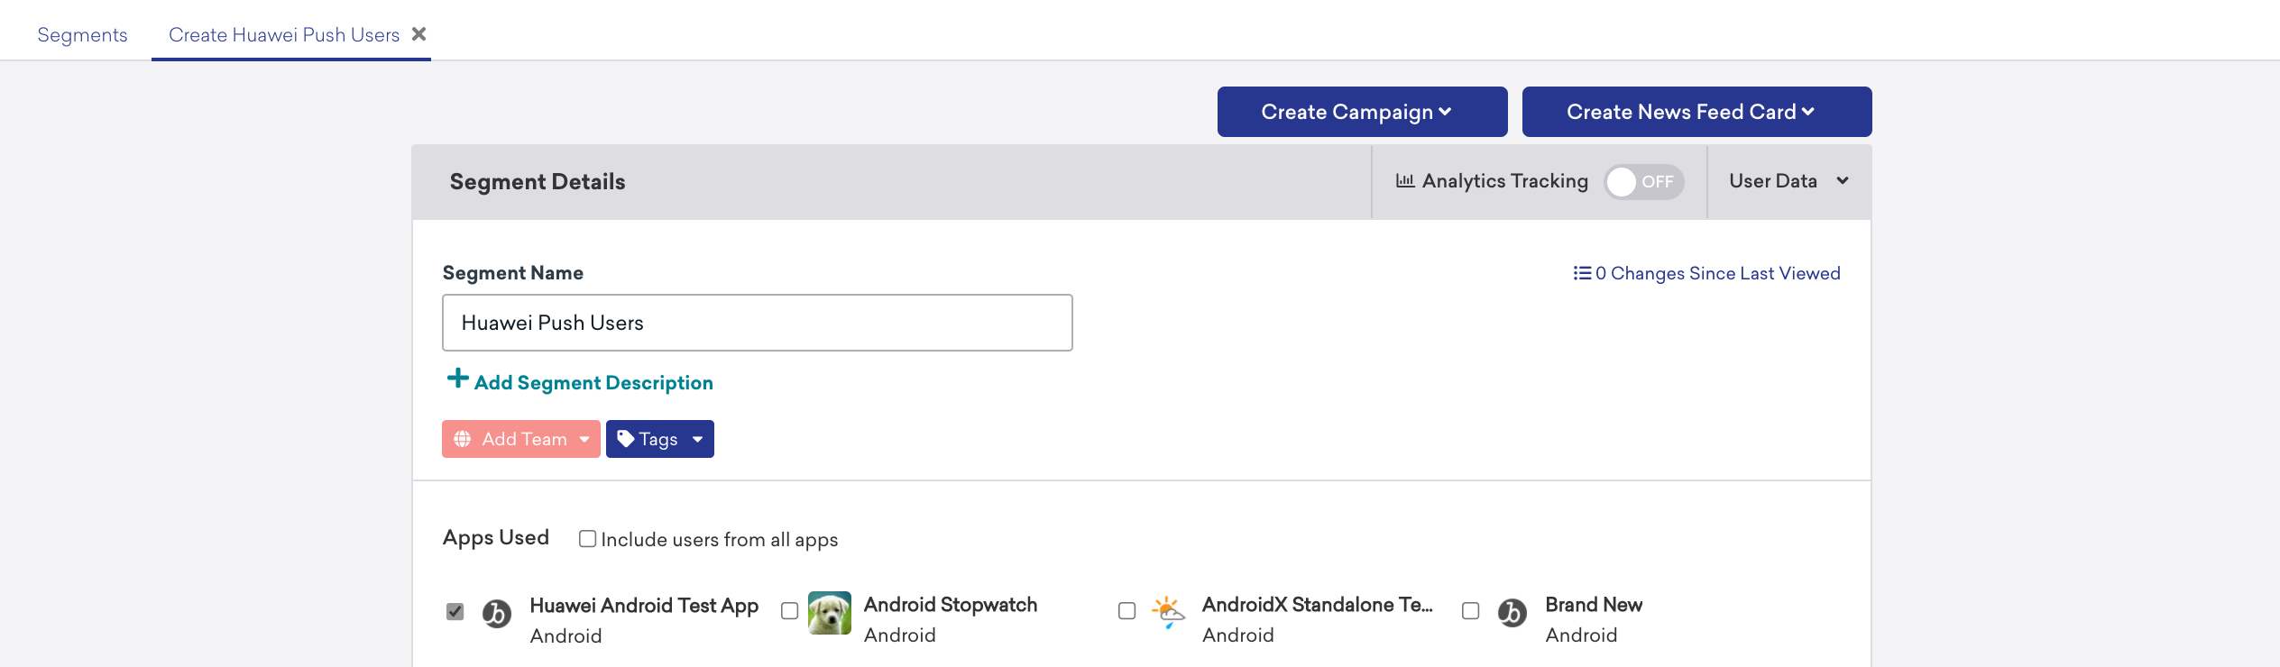This screenshot has height=667, width=2280.
Task: Close the Create Huawei Push Users tab
Action: coord(418,34)
